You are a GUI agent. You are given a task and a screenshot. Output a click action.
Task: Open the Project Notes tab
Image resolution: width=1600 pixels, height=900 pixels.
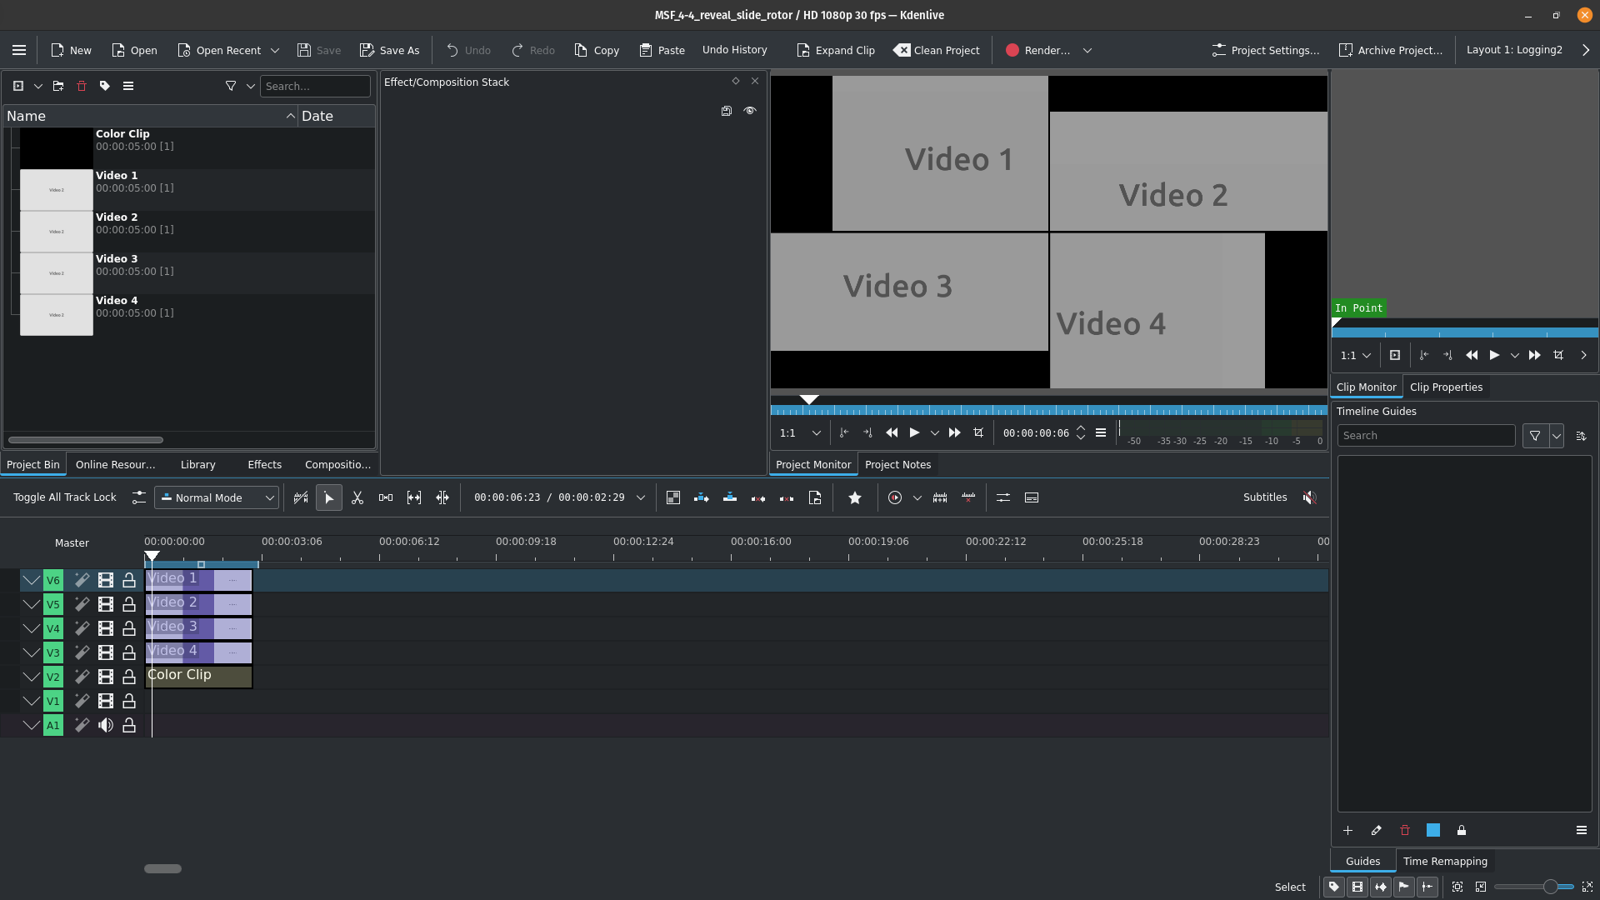pos(897,465)
